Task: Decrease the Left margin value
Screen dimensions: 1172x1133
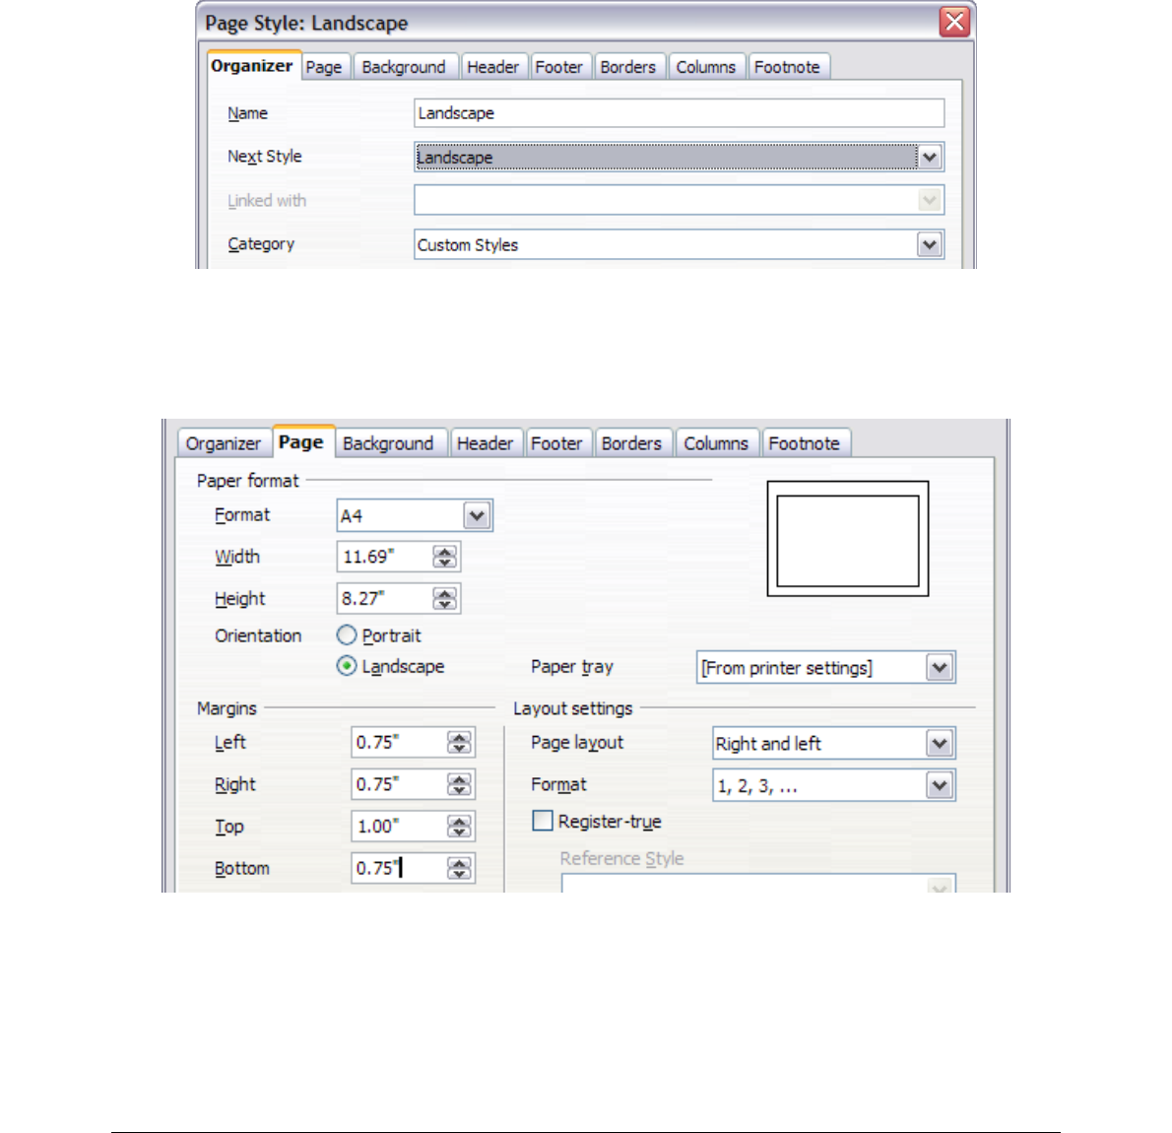Action: [x=460, y=748]
